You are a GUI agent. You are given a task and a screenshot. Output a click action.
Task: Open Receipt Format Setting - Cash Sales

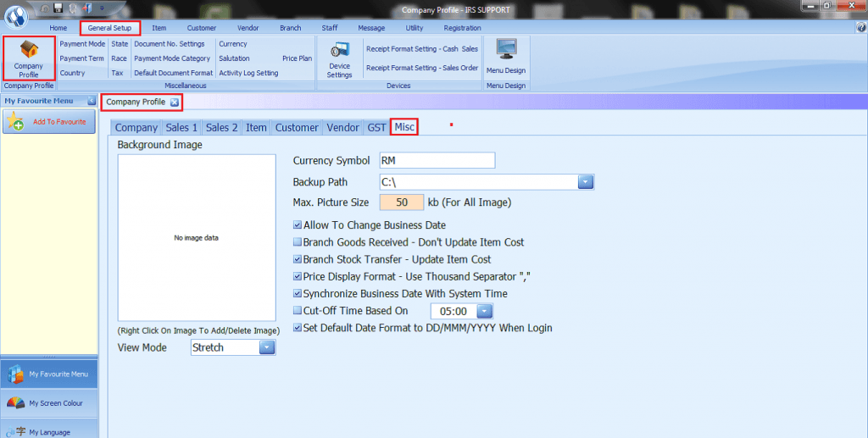(422, 48)
